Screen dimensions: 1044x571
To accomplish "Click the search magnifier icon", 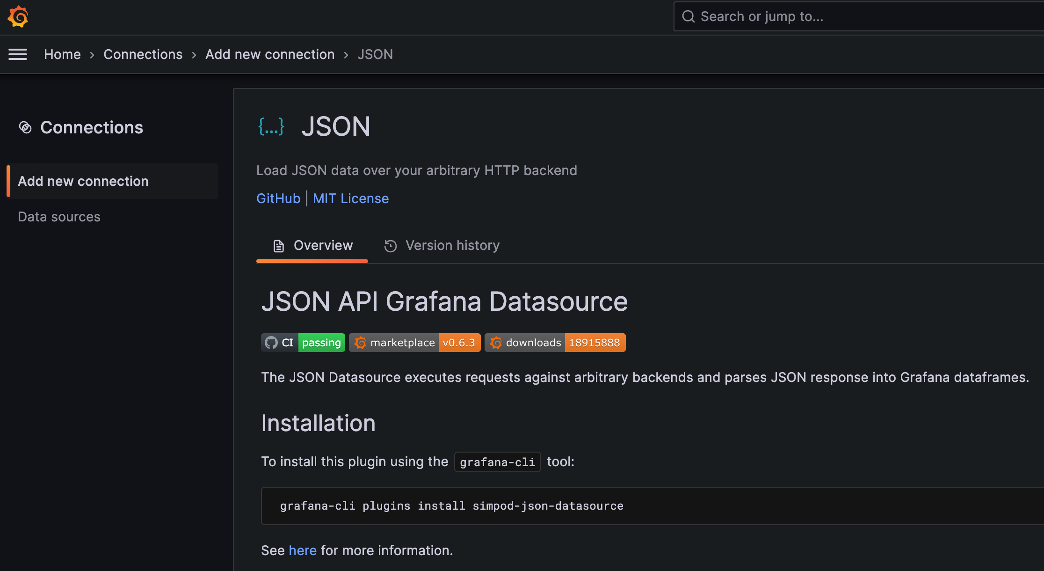I will click(x=688, y=17).
